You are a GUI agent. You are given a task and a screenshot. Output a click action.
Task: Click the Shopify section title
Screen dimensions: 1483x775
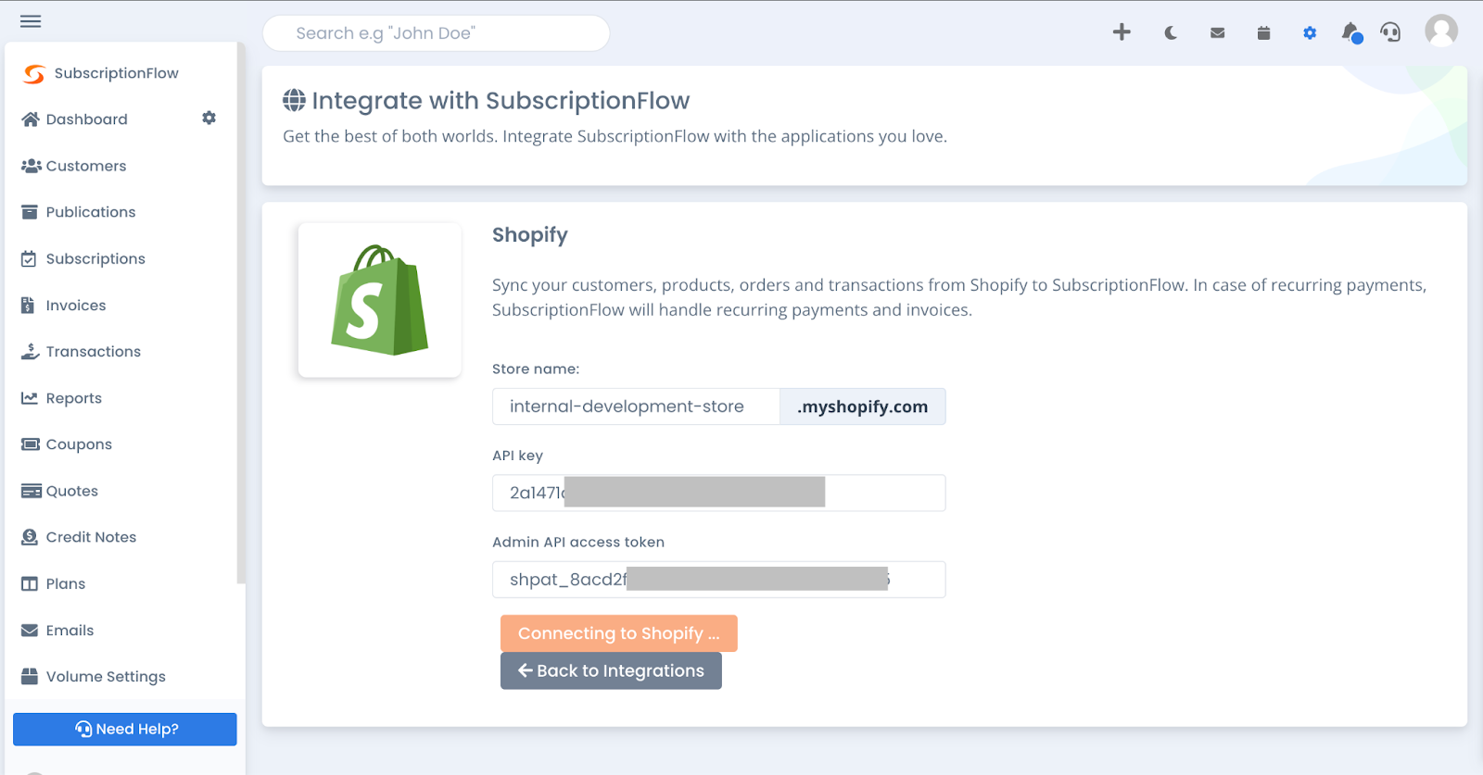click(x=530, y=235)
